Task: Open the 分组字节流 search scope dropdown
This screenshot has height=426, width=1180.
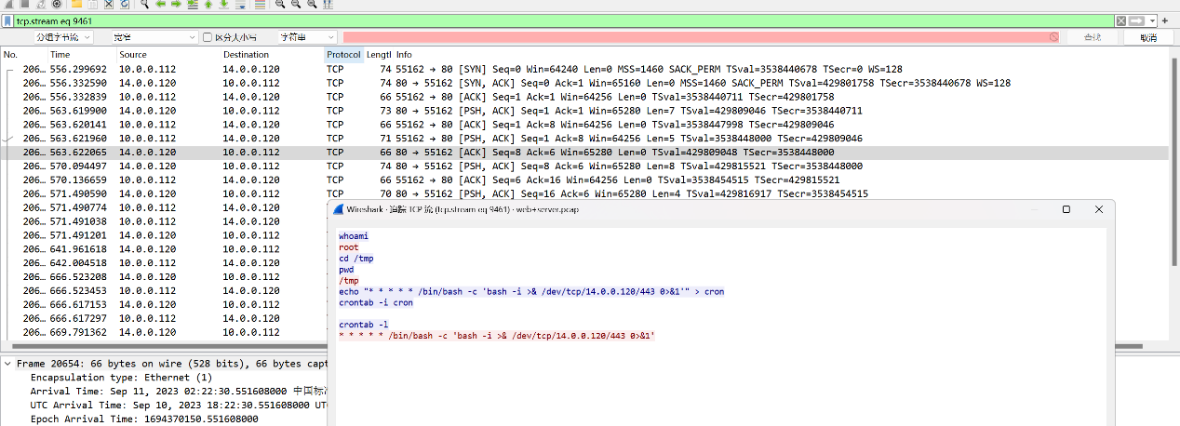Action: tap(62, 37)
